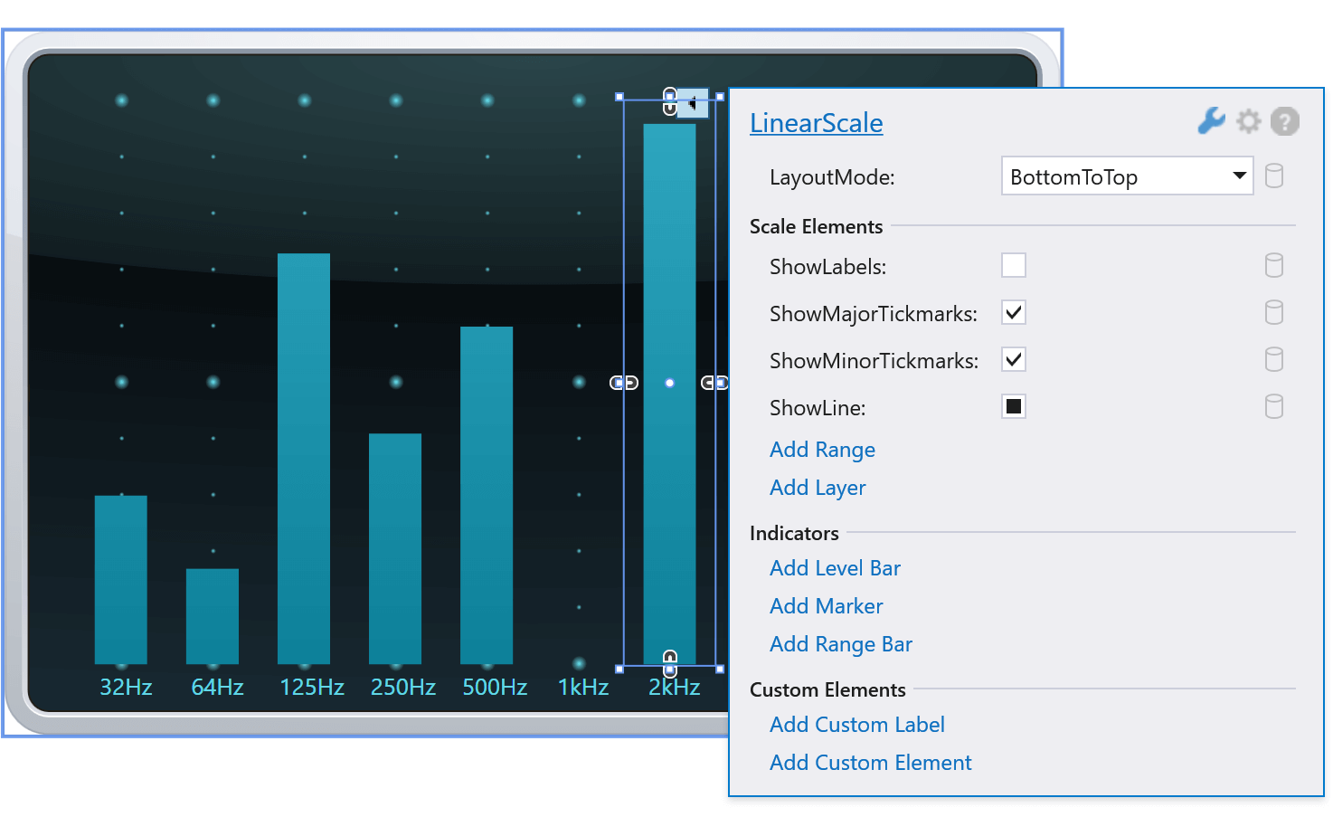Uncheck ShowMajorTickmarks
1333x836 pixels.
(1013, 312)
